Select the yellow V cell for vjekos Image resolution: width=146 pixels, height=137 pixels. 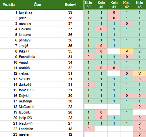tap(139, 73)
